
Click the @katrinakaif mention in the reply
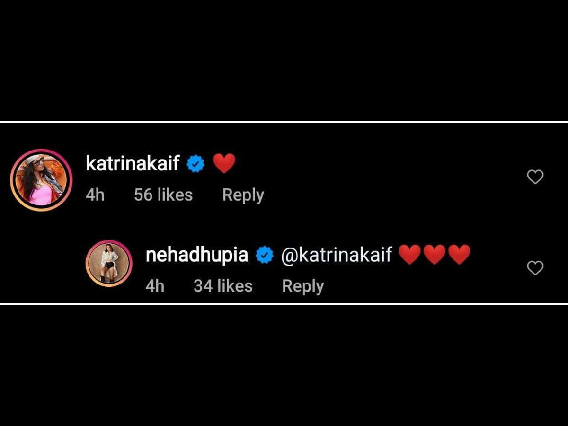coord(337,255)
